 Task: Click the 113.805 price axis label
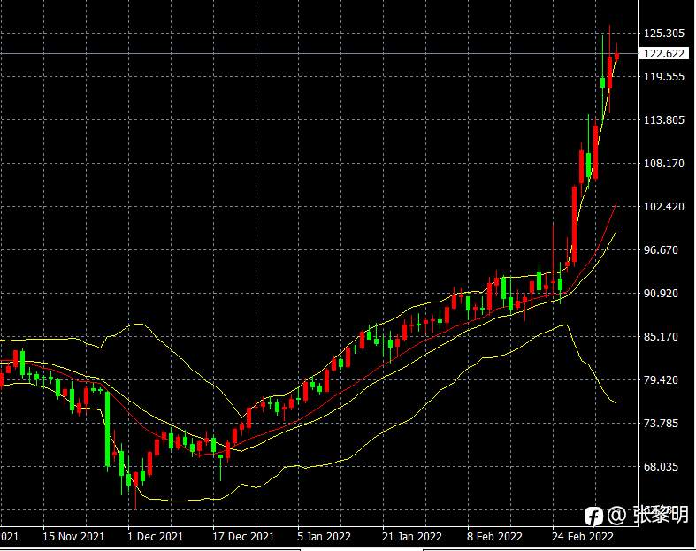pos(664,120)
